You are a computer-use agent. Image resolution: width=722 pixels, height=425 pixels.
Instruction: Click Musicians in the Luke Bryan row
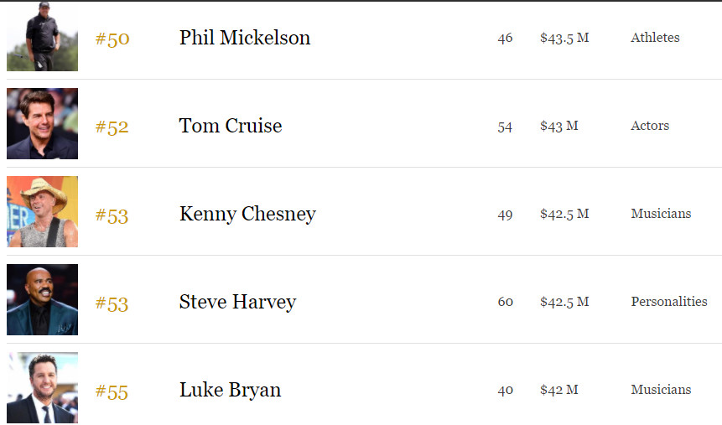point(661,389)
